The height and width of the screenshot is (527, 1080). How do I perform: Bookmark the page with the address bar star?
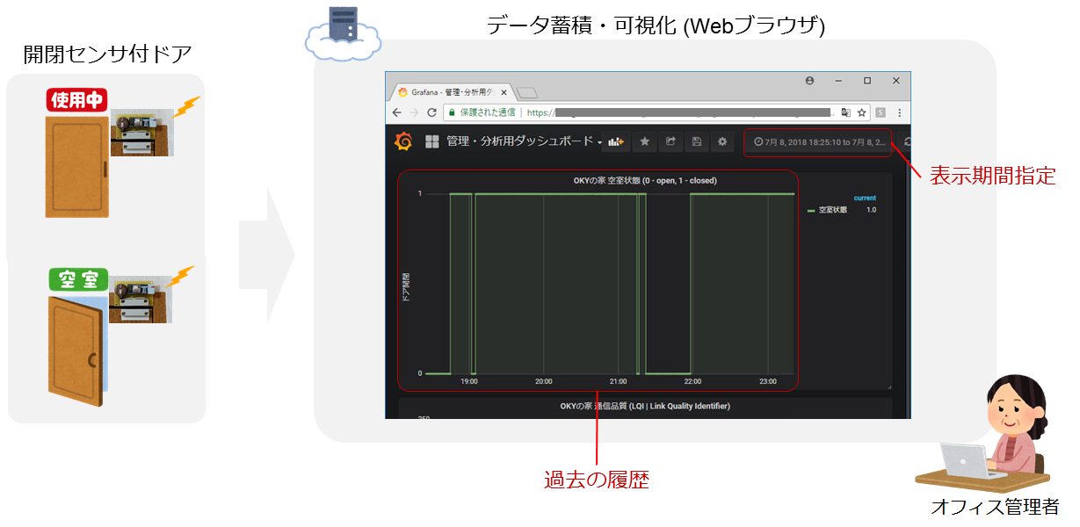tap(862, 112)
